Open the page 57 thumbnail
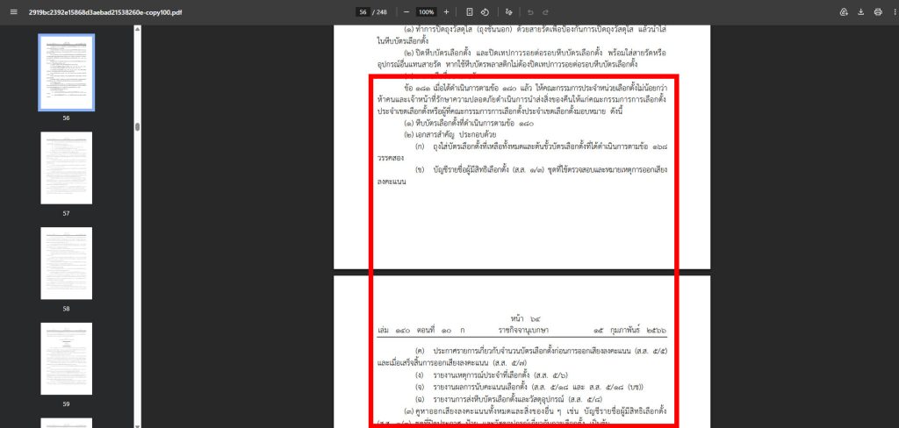The image size is (899, 428). tap(66, 168)
